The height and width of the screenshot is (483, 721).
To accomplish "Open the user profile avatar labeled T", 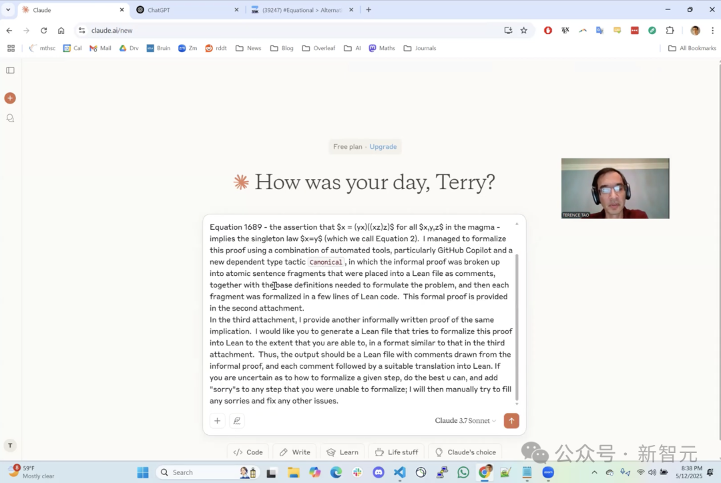I will (10, 446).
